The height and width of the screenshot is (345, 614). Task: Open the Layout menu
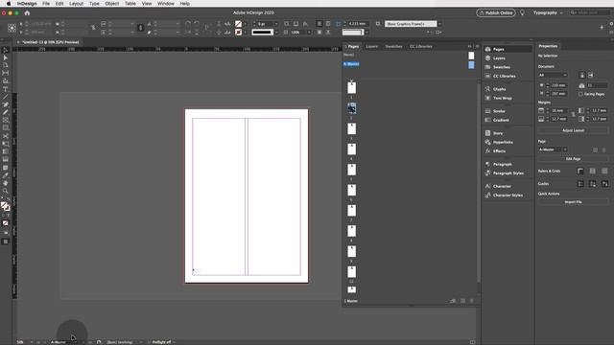(x=76, y=4)
